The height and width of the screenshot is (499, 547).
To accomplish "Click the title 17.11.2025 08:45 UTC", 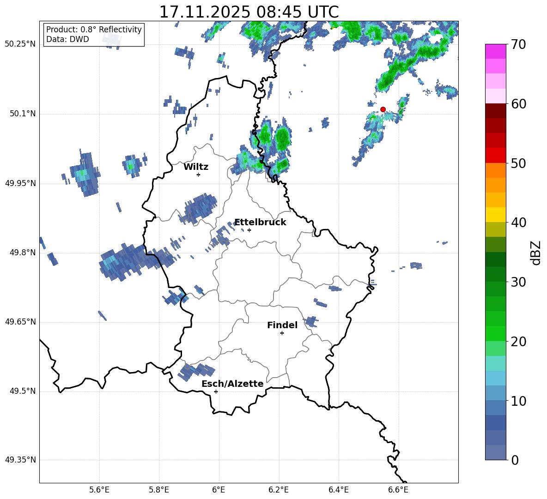I will (x=249, y=12).
